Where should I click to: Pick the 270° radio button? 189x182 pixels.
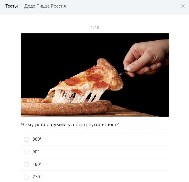click(x=26, y=177)
